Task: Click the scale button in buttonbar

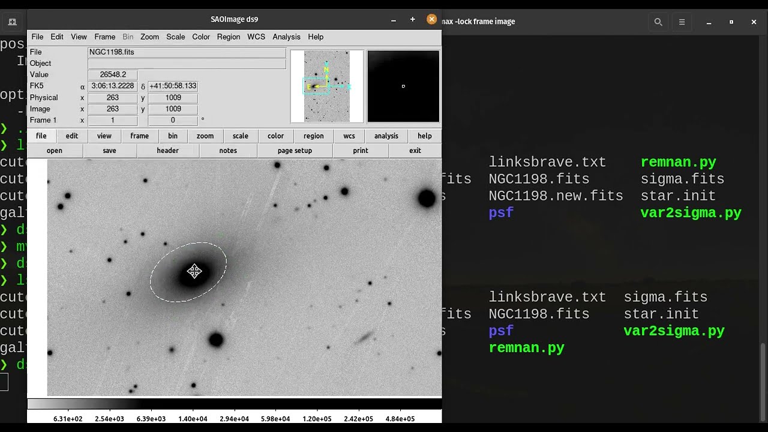Action: (241, 136)
